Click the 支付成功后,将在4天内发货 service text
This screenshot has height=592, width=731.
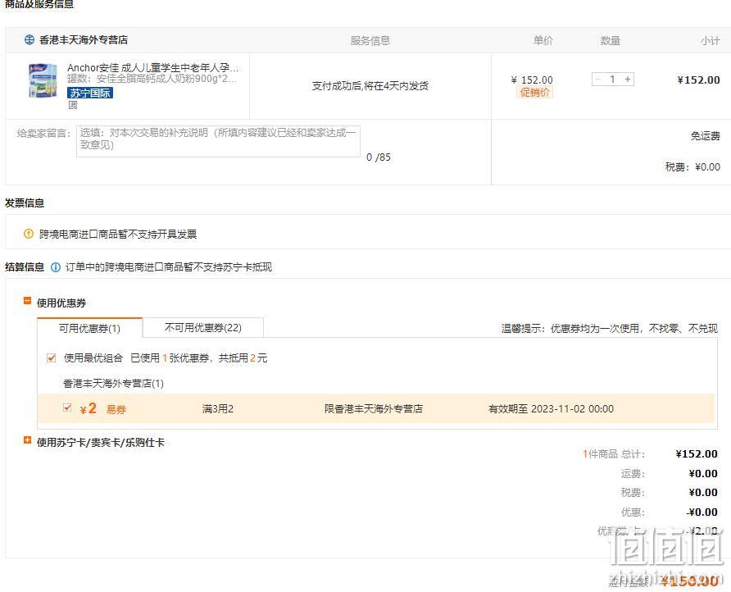coord(370,86)
